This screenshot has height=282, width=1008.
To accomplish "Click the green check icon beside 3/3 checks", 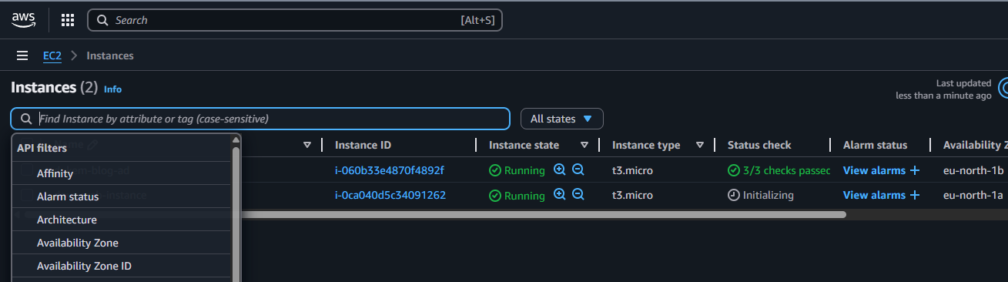I will [734, 170].
